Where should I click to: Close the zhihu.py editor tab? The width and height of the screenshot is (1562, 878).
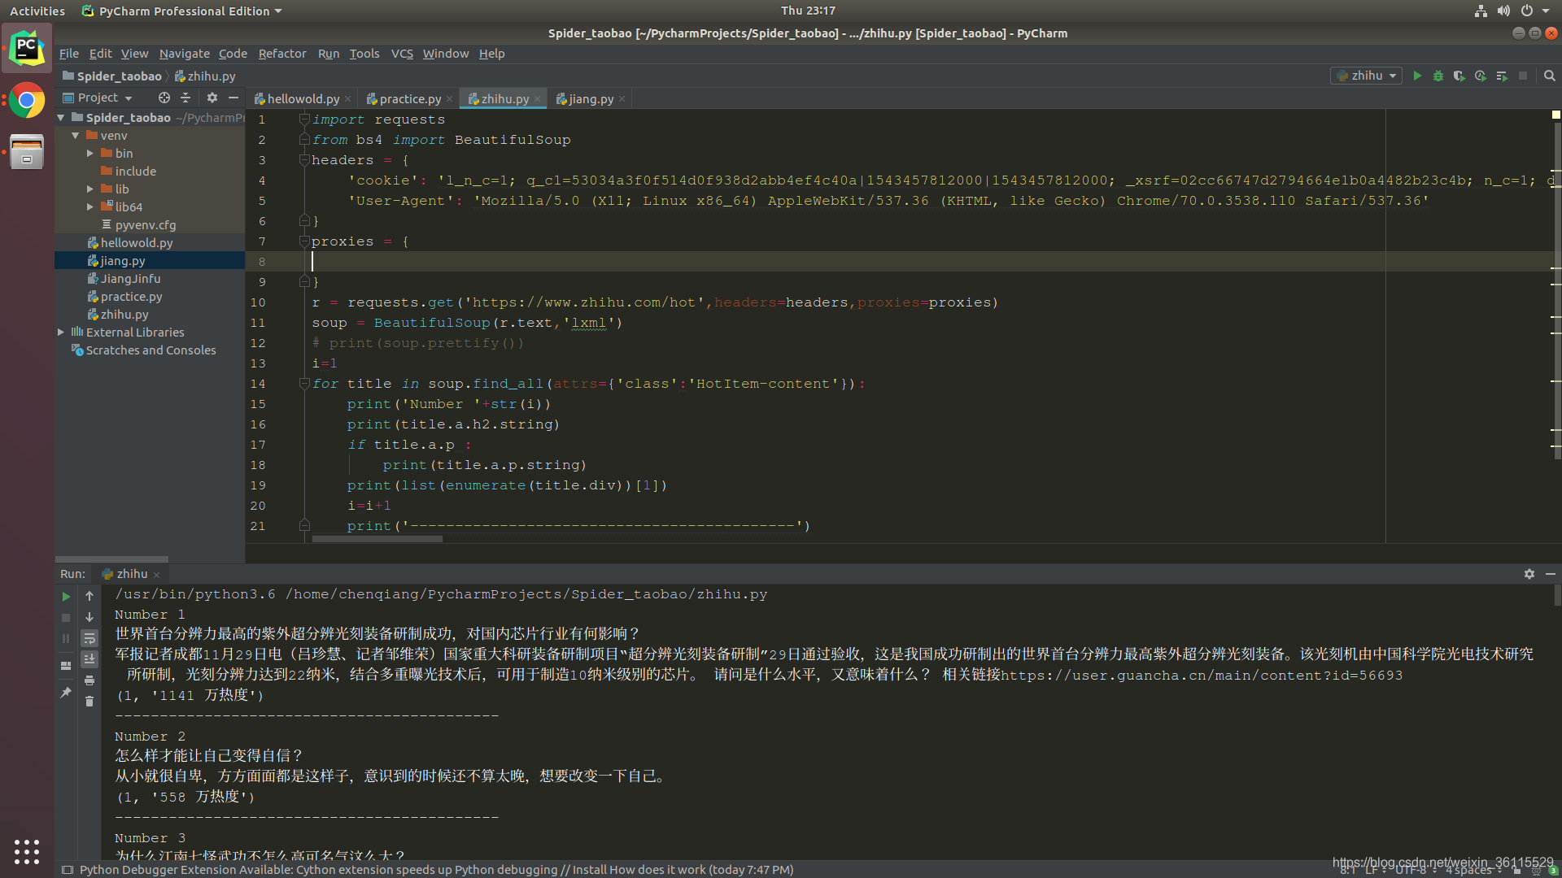537,99
